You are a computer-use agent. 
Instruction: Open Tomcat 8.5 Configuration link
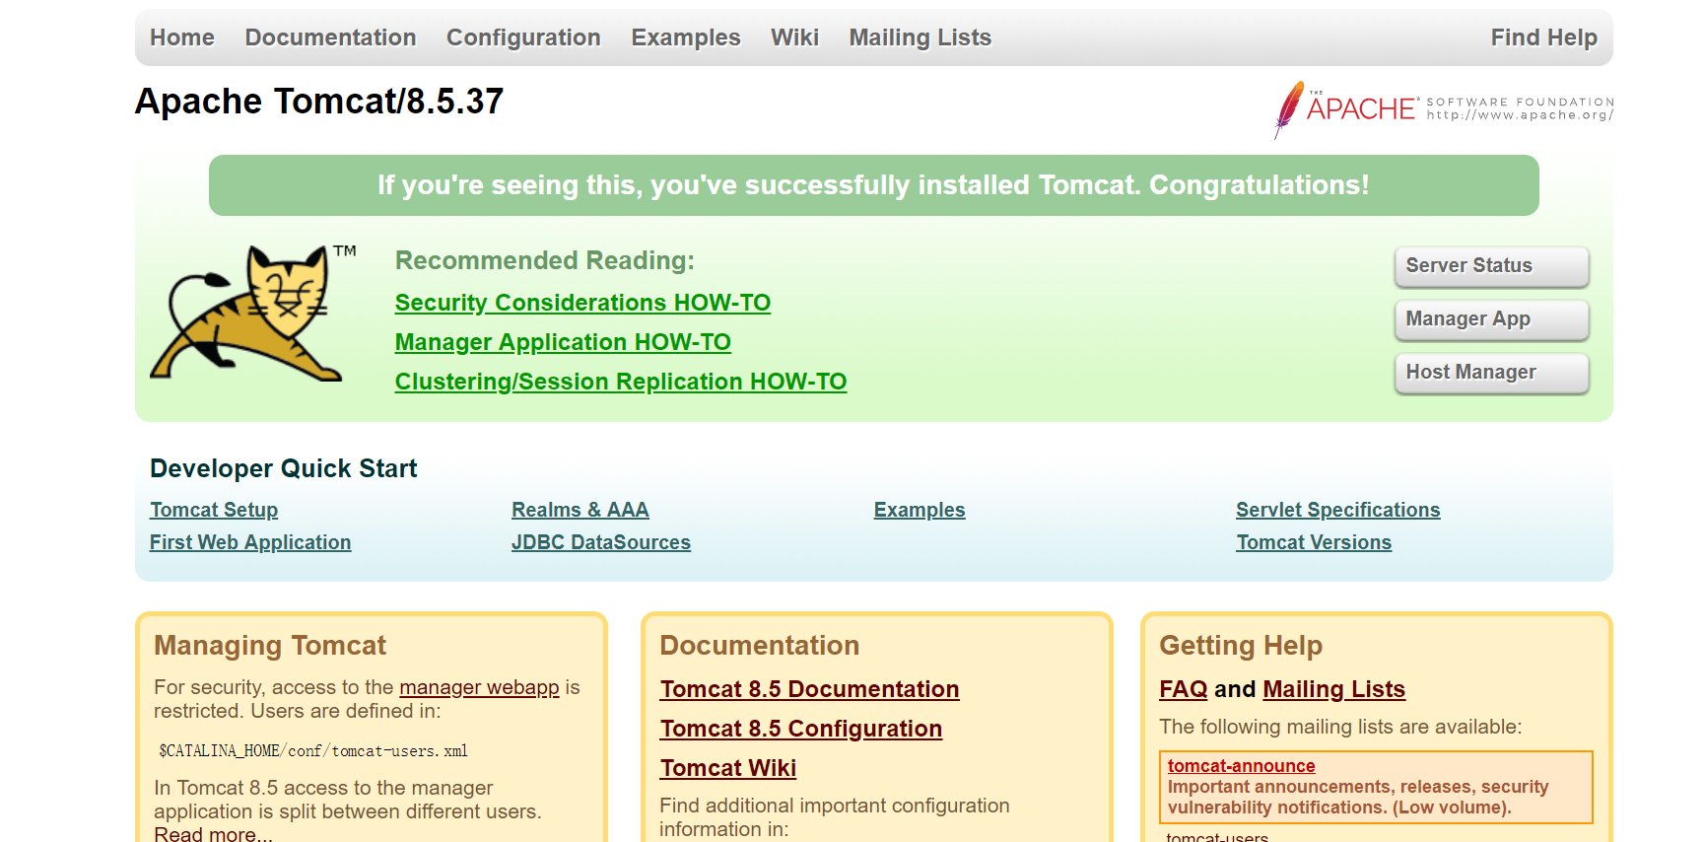(801, 729)
